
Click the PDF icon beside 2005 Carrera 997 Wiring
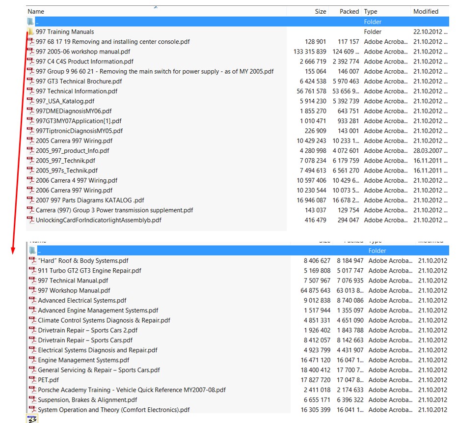coord(30,141)
